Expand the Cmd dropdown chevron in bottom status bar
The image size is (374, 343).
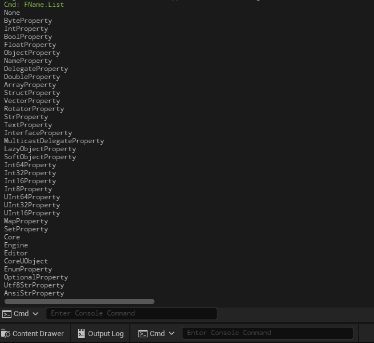pyautogui.click(x=172, y=333)
